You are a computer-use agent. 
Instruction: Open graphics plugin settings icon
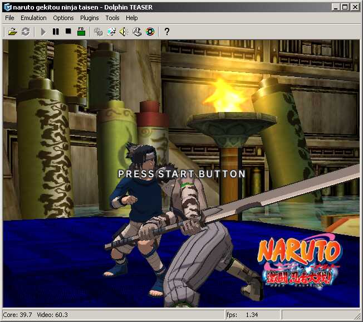pyautogui.click(x=111, y=32)
